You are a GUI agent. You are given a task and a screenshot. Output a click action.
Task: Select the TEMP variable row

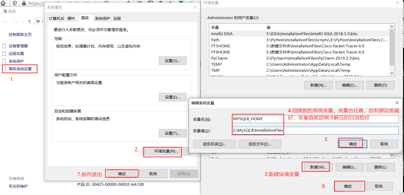[299, 64]
